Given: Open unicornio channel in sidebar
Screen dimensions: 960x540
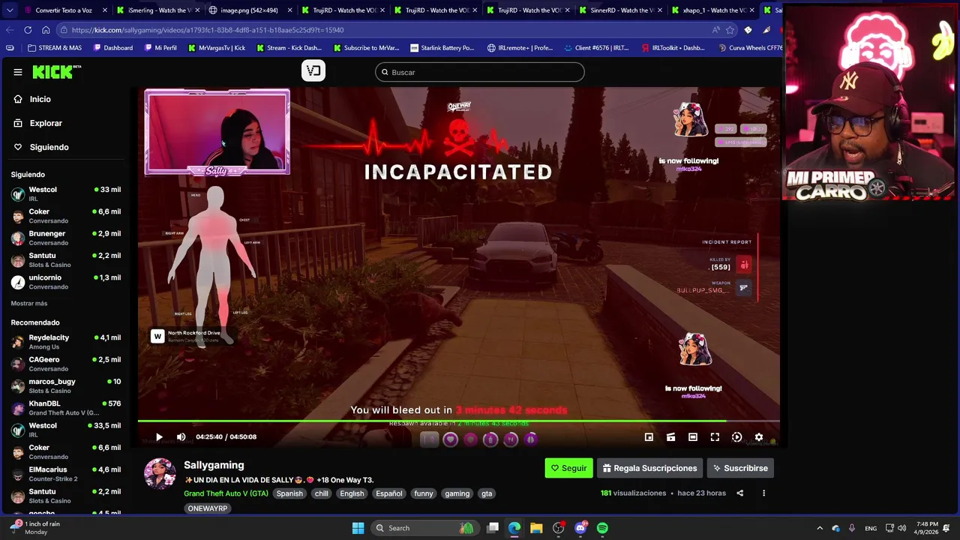Looking at the screenshot, I should (x=66, y=282).
